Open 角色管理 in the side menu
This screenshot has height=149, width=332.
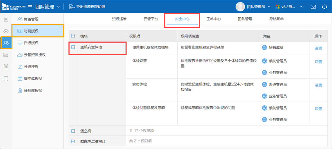31,19
